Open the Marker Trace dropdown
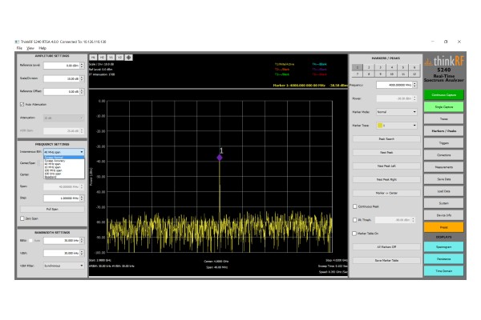Image resolution: width=481 pixels, height=320 pixels. (x=397, y=126)
